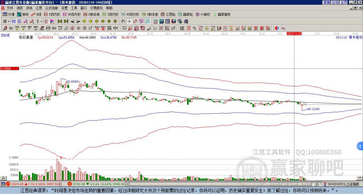Expand the candlestick style dropdown arrow
The height and width of the screenshot is (194, 363).
point(41,22)
